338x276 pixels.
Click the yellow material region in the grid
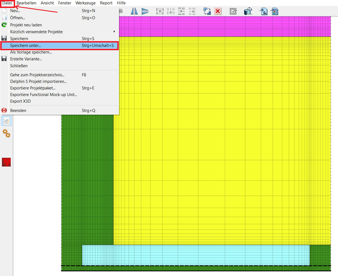[x=222, y=140]
